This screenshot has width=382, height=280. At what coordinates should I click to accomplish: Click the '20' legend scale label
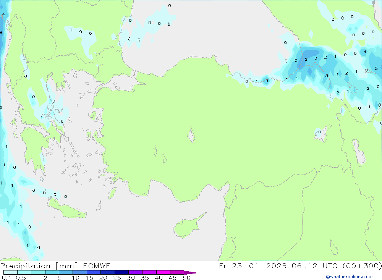(103, 278)
